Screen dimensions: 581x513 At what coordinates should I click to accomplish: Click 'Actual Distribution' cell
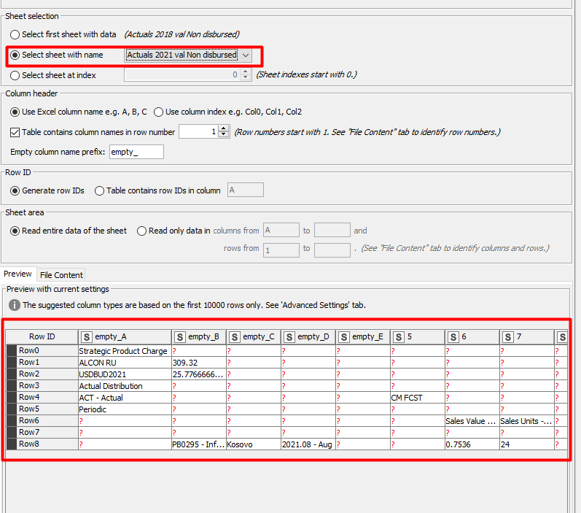tap(125, 386)
